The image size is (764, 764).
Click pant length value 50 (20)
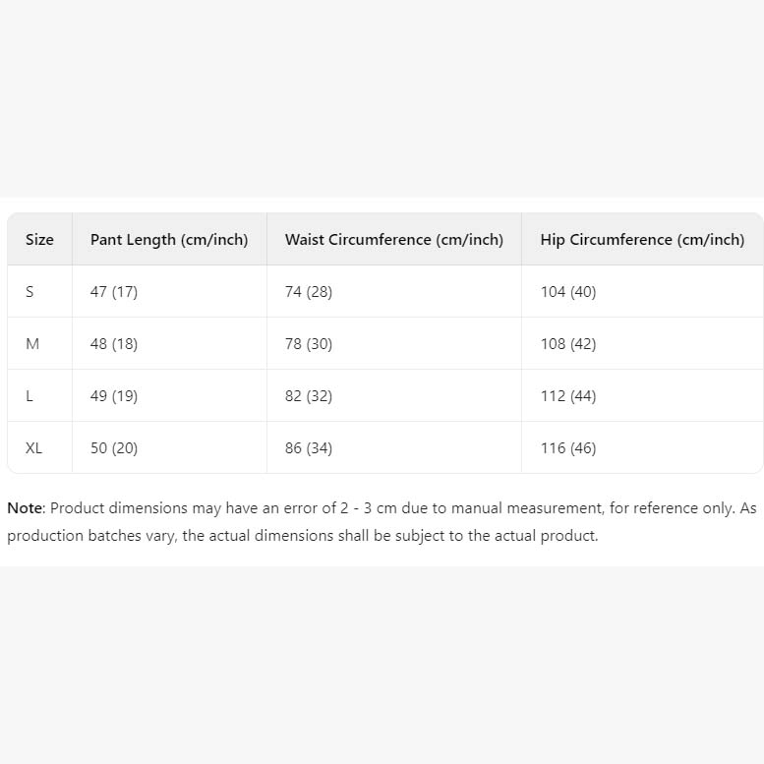point(114,448)
